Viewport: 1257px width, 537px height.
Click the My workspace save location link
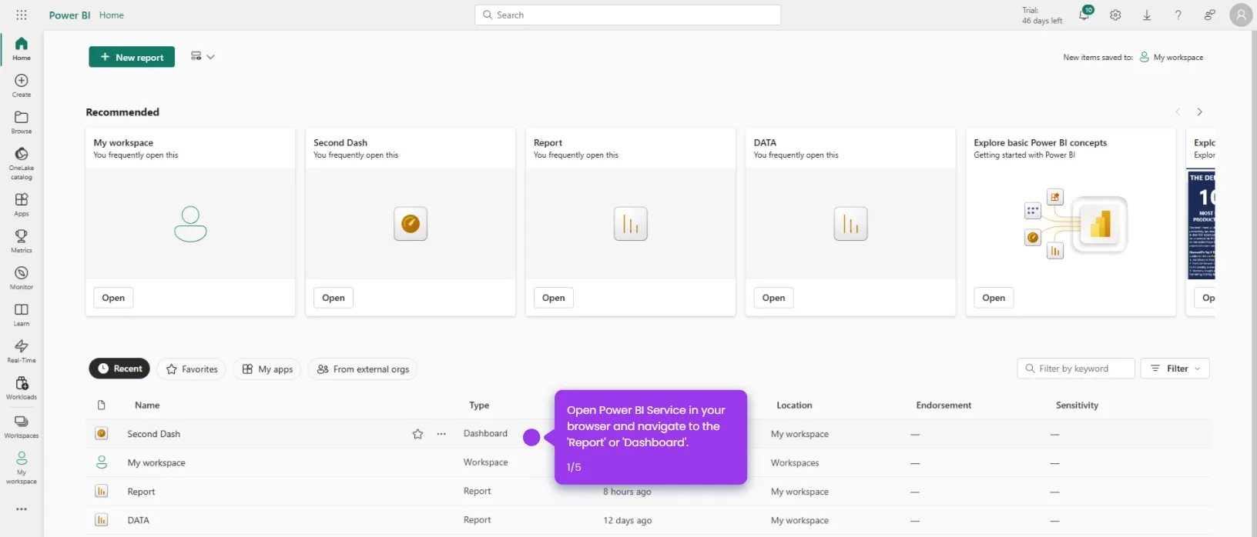(1172, 57)
